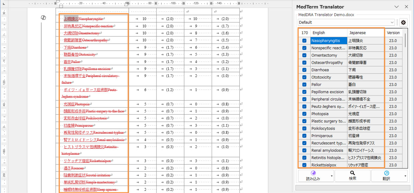Click the term list vertical scrollbar

pos(406,101)
